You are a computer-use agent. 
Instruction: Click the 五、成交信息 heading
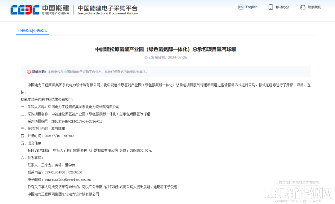(31, 143)
